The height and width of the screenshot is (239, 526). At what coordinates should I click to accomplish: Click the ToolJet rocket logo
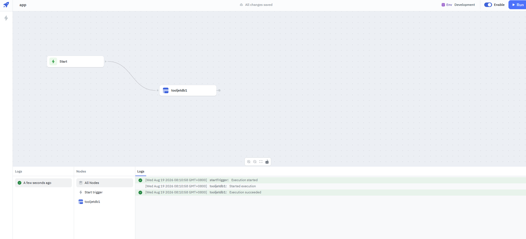6,5
